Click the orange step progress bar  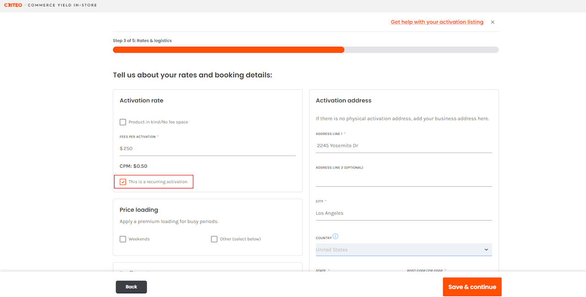[228, 50]
